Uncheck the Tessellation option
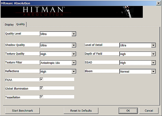 pyautogui.click(x=42, y=97)
